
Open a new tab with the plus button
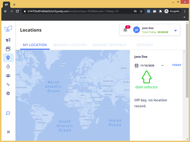click(x=14, y=5)
